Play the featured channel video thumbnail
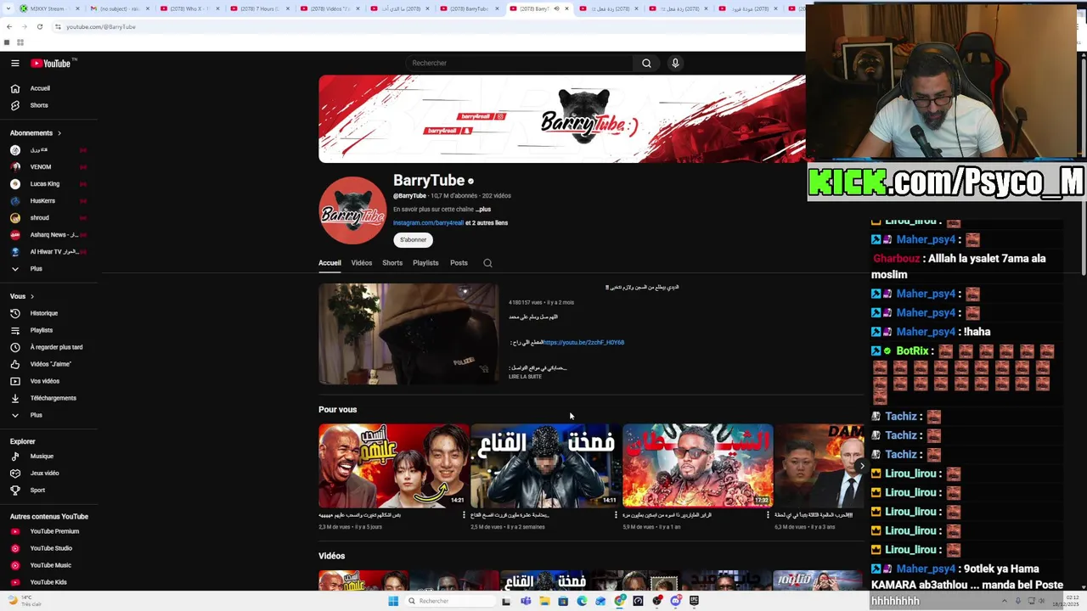 pyautogui.click(x=408, y=334)
